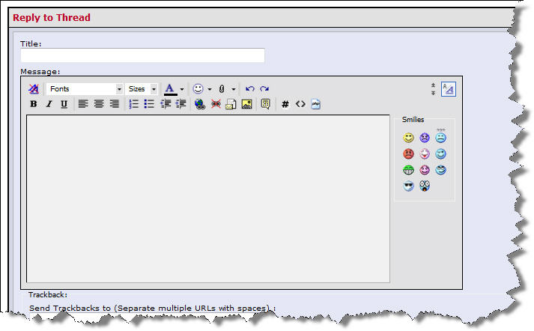
Task: Click the Wrap CODE tags hash icon
Action: pyautogui.click(x=285, y=104)
